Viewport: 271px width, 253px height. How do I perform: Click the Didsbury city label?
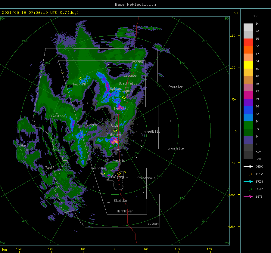point(114,135)
